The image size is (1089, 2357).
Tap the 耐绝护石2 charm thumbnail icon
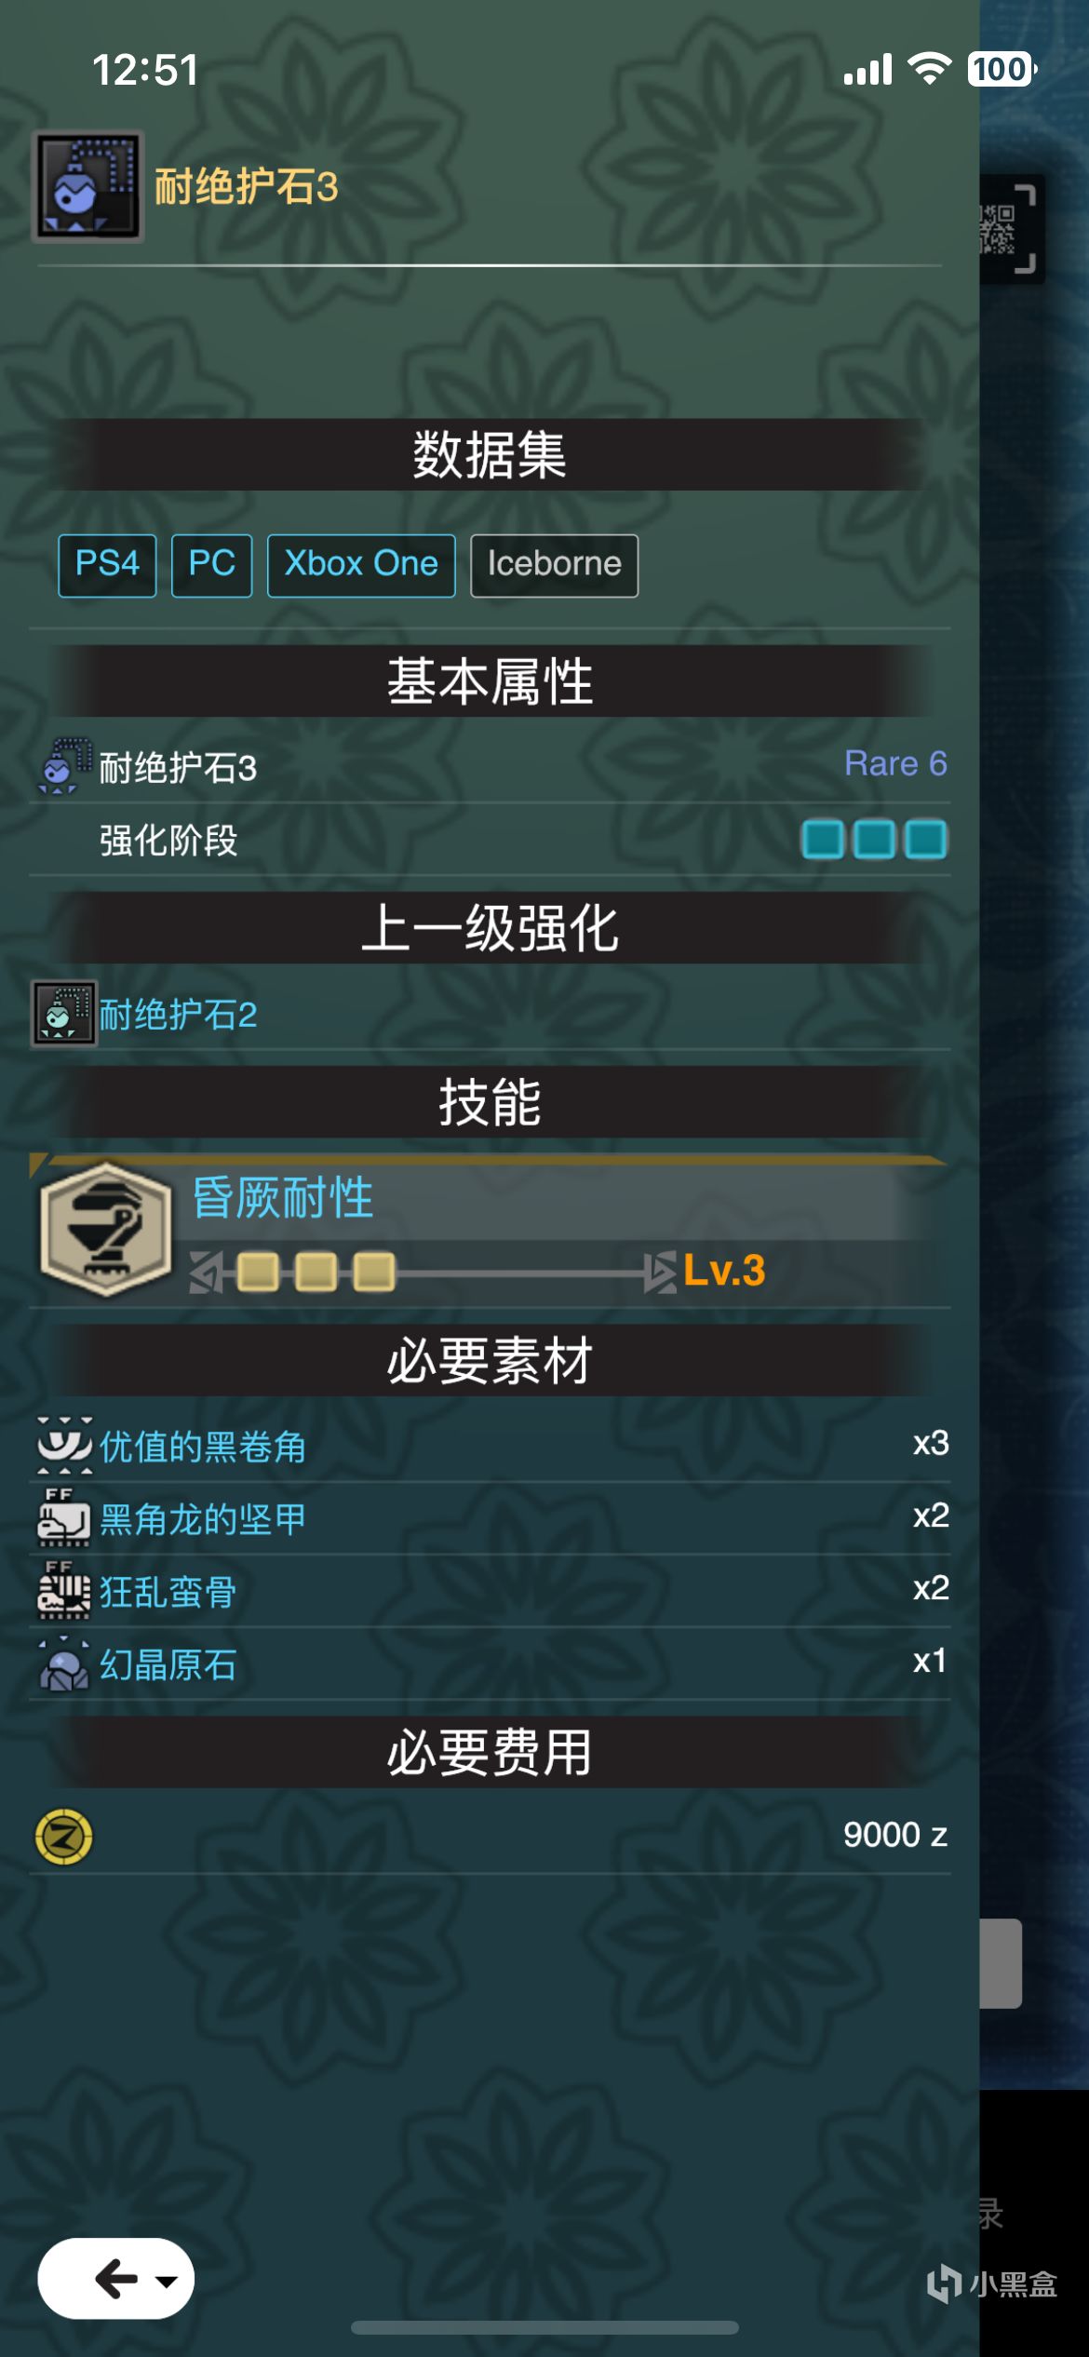click(x=63, y=1014)
